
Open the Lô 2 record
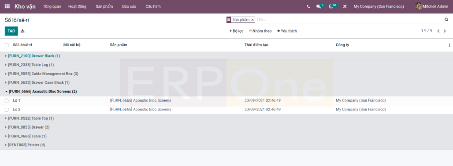(x=16, y=109)
